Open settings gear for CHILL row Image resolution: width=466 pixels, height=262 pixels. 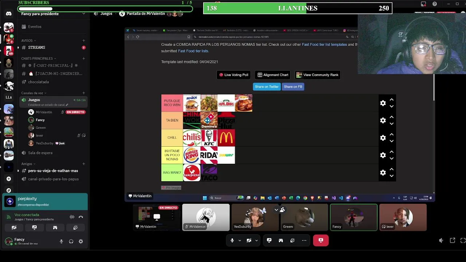[383, 138]
